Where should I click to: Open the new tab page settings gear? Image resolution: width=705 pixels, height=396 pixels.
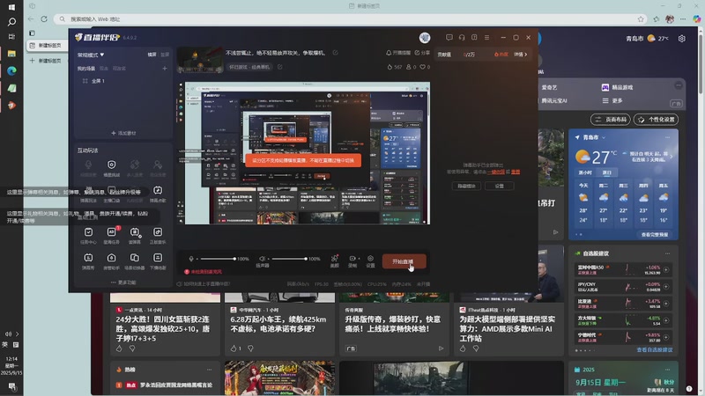pyautogui.click(x=681, y=39)
